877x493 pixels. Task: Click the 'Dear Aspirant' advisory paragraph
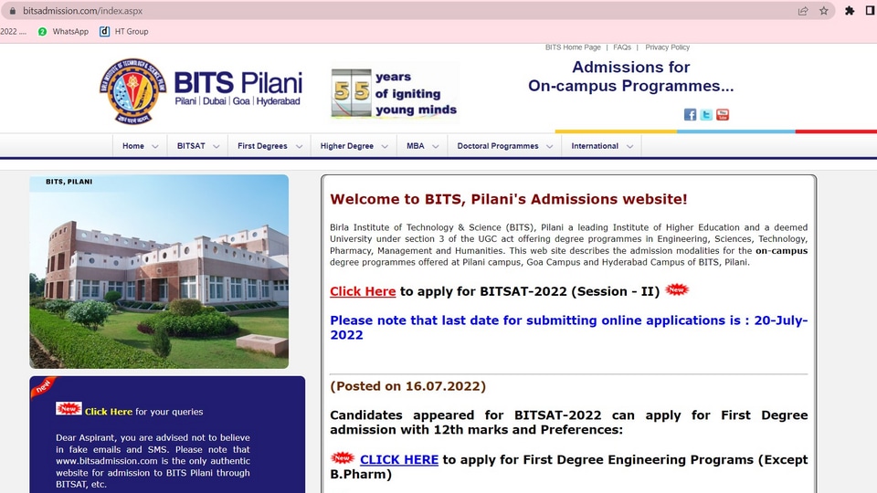tap(153, 461)
